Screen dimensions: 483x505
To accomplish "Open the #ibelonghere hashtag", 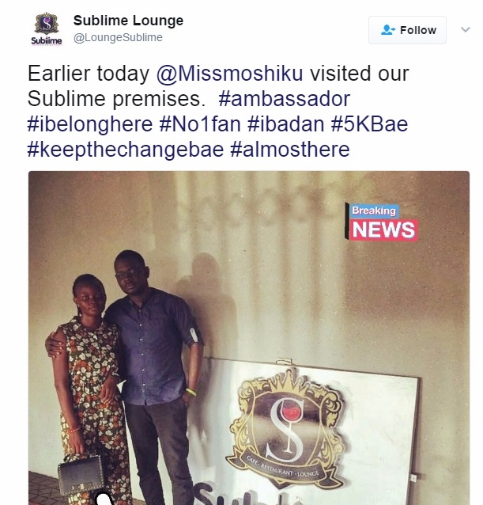I will click(90, 124).
